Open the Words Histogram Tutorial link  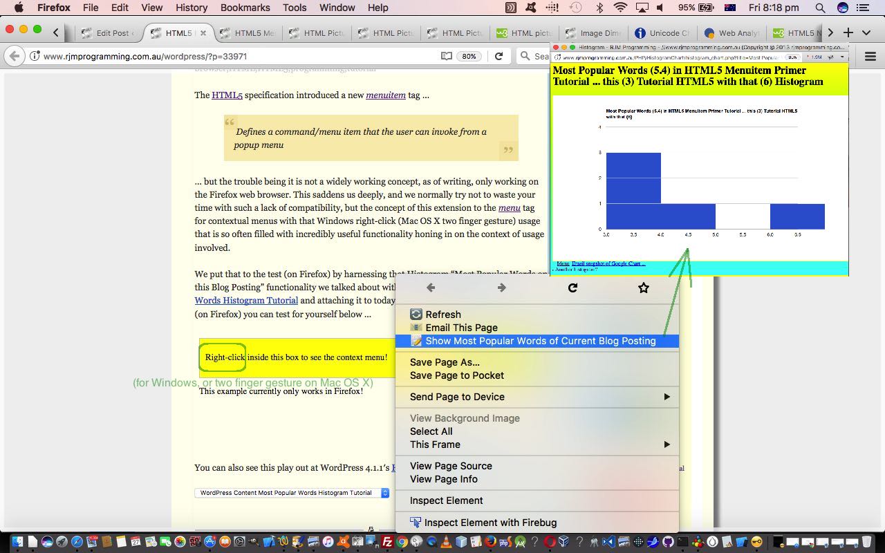tap(246, 301)
